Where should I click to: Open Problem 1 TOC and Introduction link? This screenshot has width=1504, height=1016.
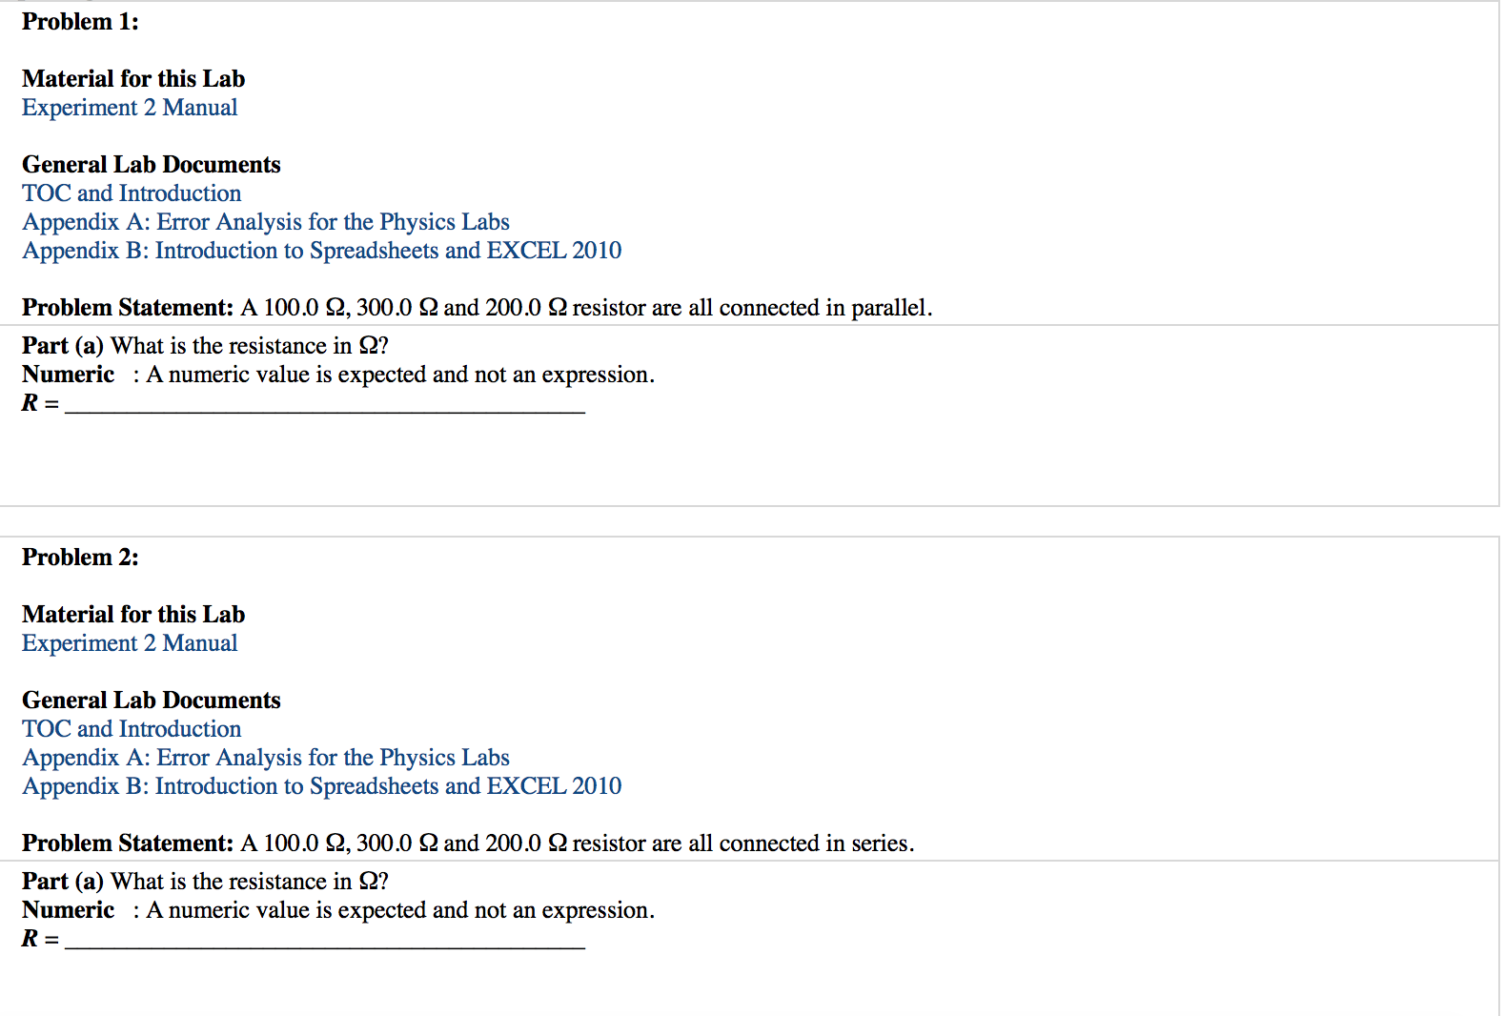coord(132,193)
